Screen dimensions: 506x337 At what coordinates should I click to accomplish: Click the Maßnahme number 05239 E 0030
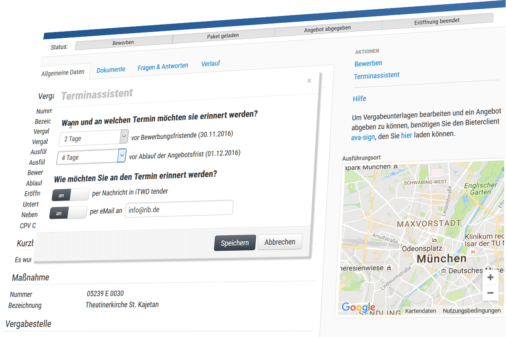coord(105,294)
